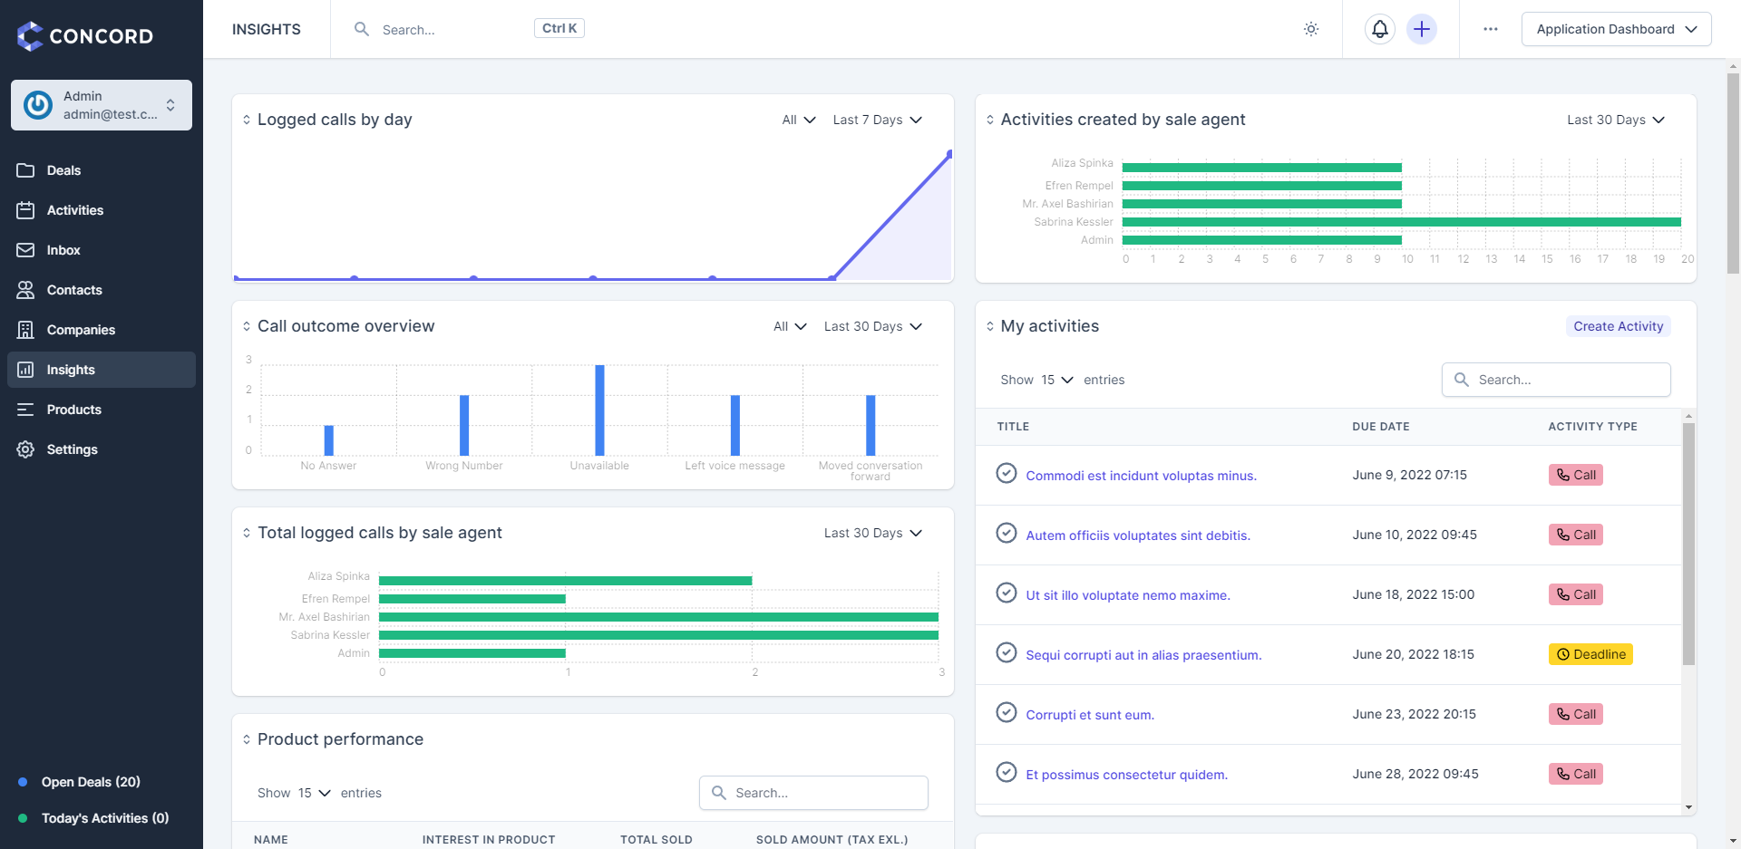The width and height of the screenshot is (1741, 849).
Task: Click the Inbox envelope icon in sidebar
Action: click(x=25, y=250)
